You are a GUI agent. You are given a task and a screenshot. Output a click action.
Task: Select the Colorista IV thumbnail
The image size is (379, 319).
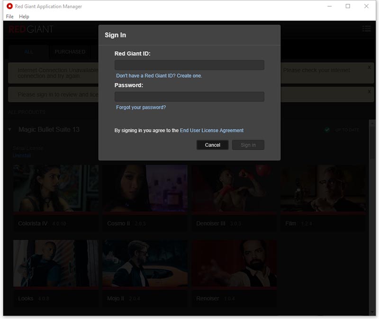pos(56,188)
